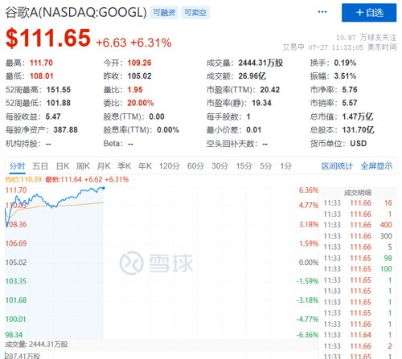
Task: Click the 可融资 margin tag
Action: pyautogui.click(x=164, y=13)
